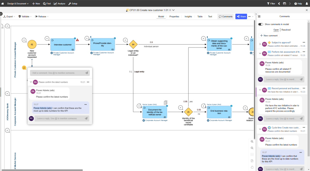
Task: Collapse the Perform risk assessment comment thread
Action: [260, 53]
